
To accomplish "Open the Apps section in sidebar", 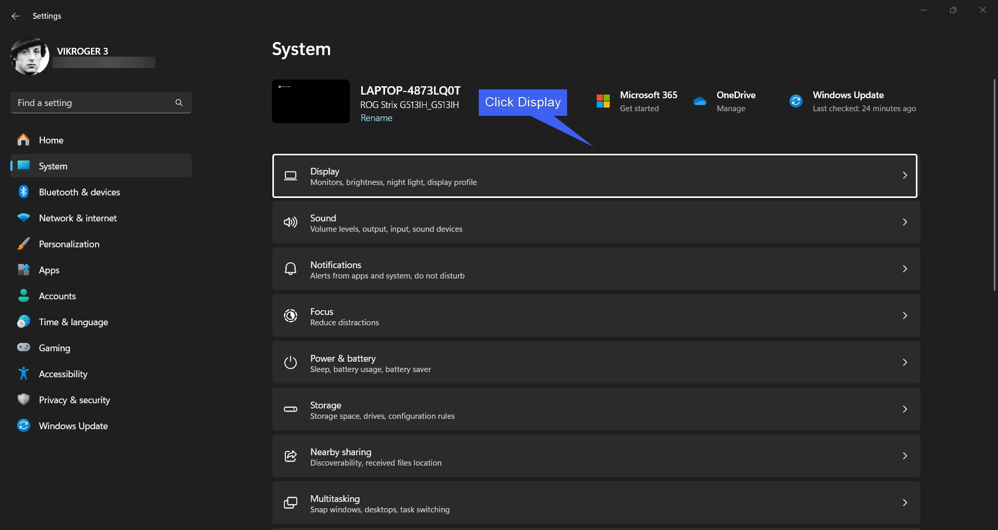I will coord(49,270).
